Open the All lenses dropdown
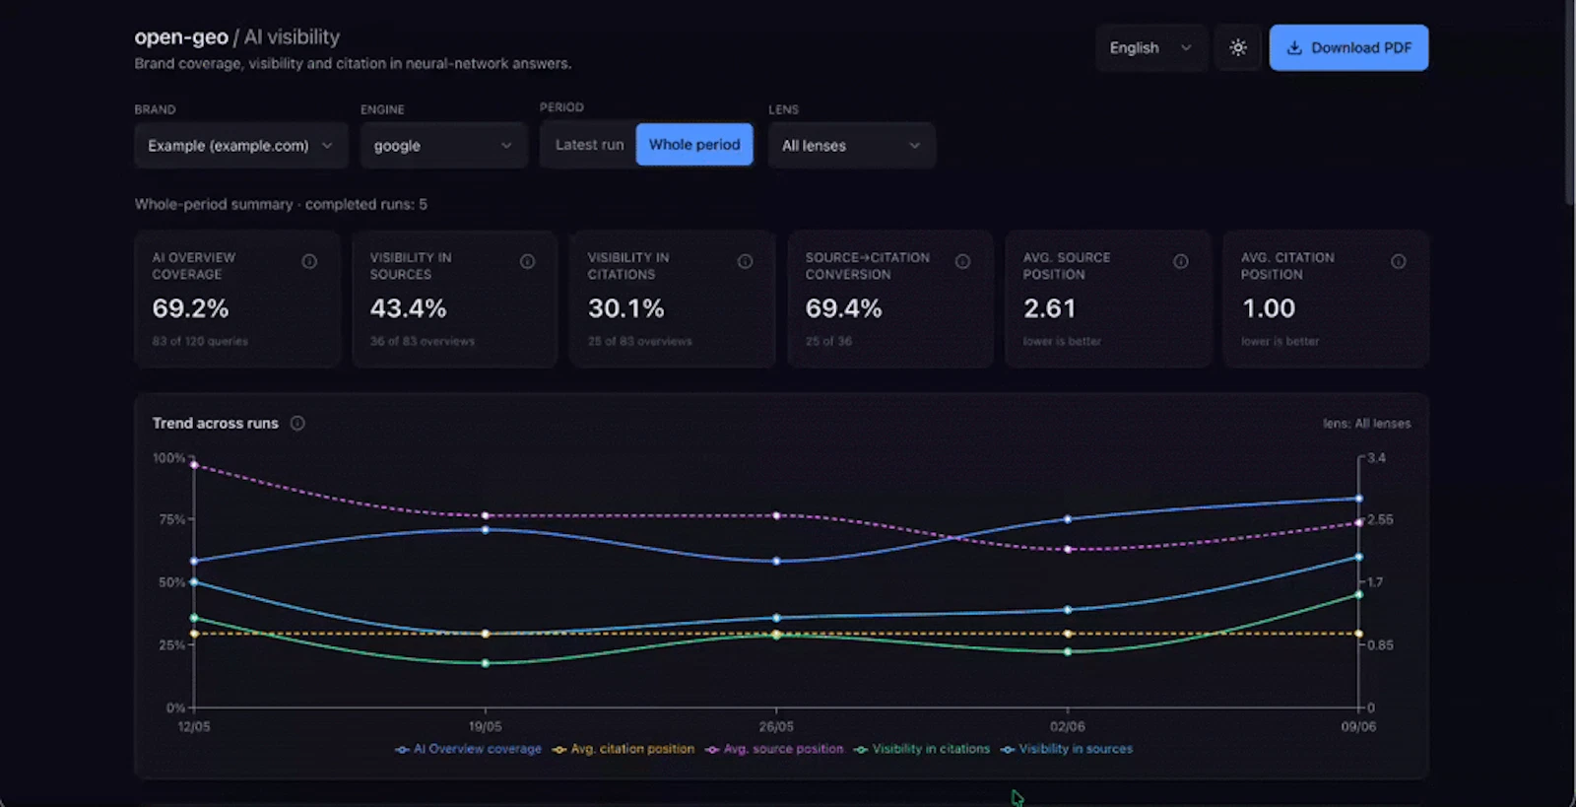The image size is (1576, 807). [x=852, y=145]
